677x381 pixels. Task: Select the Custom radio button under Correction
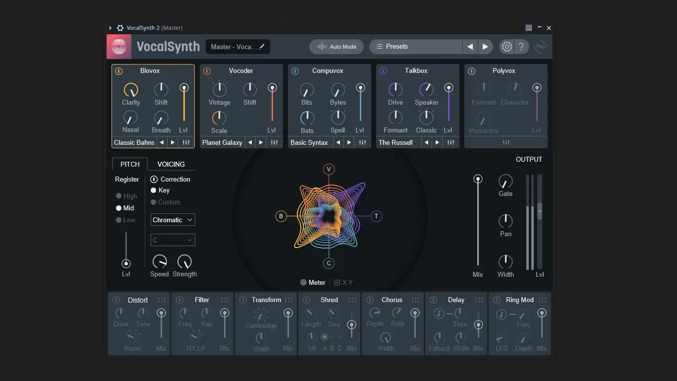[x=153, y=202]
